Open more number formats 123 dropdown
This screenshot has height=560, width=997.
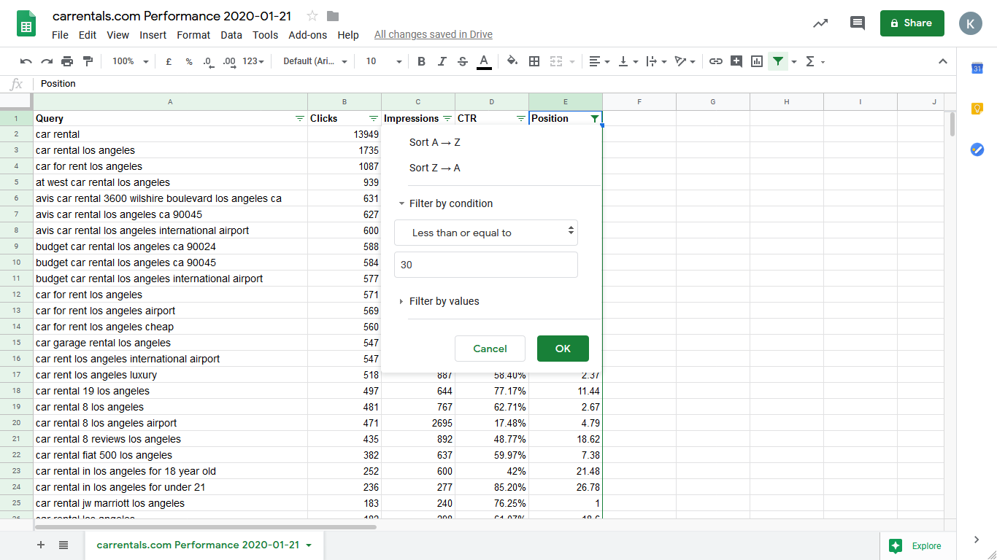tap(253, 61)
